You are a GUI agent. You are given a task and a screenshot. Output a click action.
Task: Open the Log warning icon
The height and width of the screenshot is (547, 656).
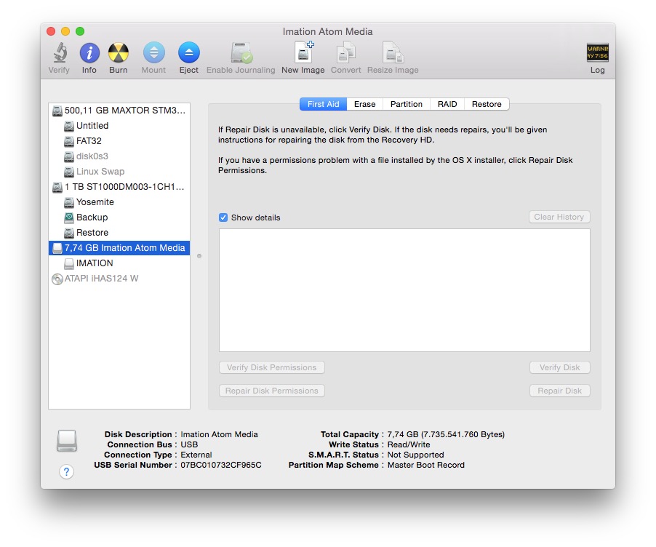click(x=597, y=52)
